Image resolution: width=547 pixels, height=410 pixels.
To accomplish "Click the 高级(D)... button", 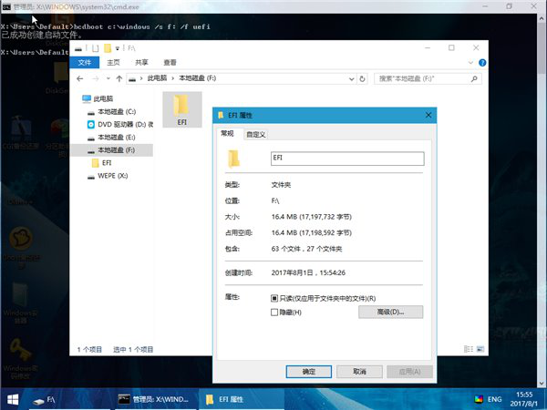I will point(390,313).
